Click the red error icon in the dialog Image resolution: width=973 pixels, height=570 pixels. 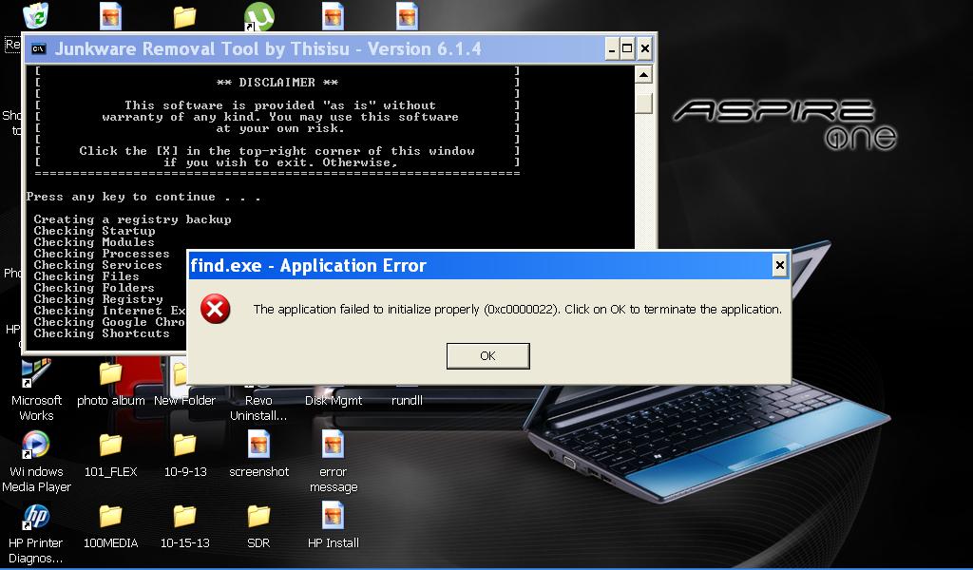(216, 309)
